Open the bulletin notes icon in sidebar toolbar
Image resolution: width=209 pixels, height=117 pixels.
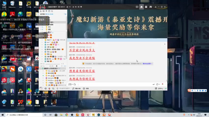coord(49,11)
